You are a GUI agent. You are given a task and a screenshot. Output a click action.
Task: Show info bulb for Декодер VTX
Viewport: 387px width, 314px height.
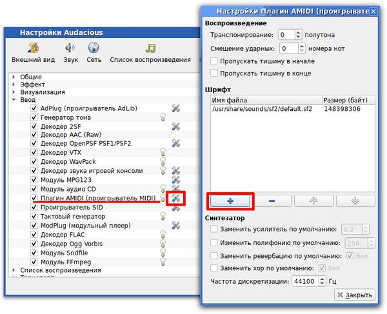(x=163, y=152)
